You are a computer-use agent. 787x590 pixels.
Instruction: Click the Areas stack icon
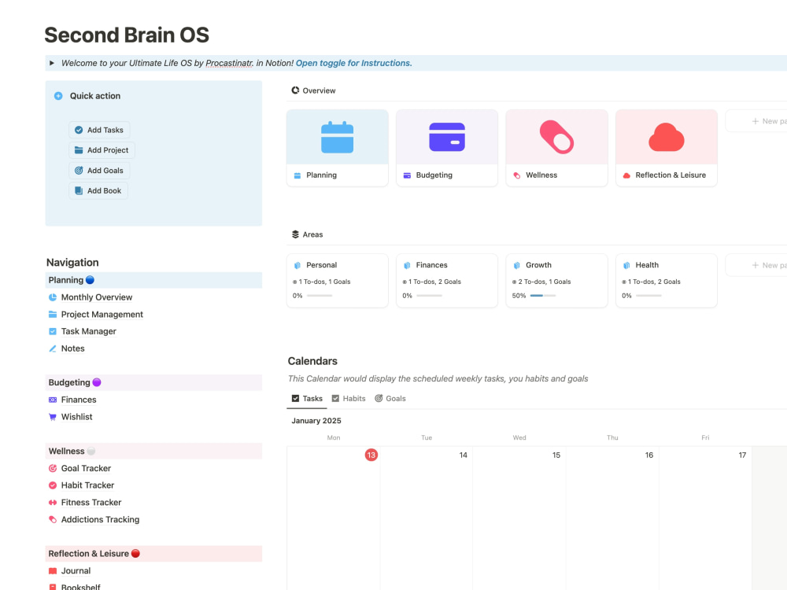tap(295, 234)
